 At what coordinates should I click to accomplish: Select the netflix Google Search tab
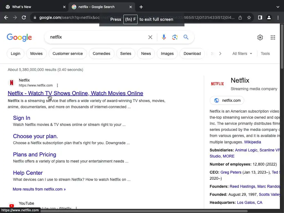tap(102, 7)
